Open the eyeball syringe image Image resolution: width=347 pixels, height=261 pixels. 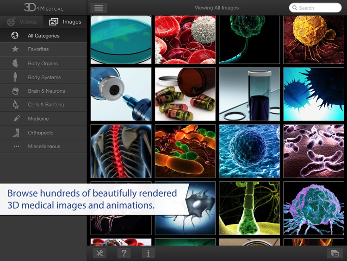[121, 94]
